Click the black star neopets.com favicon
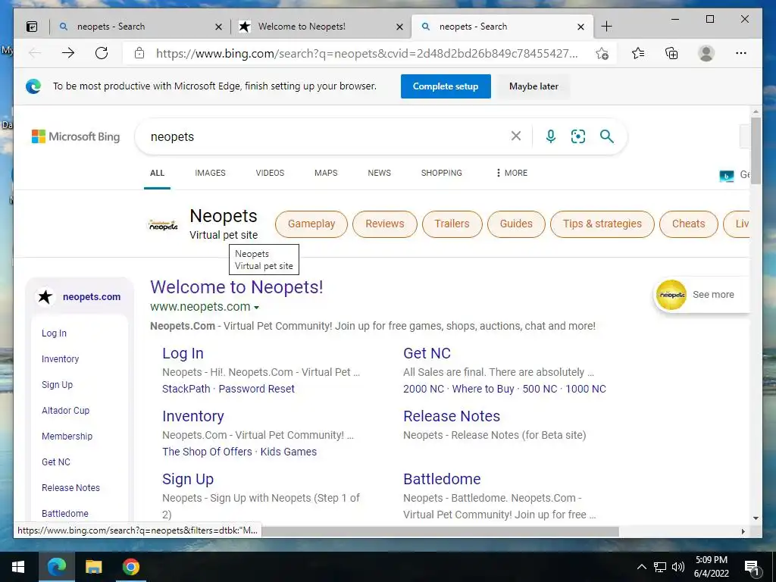 point(45,297)
